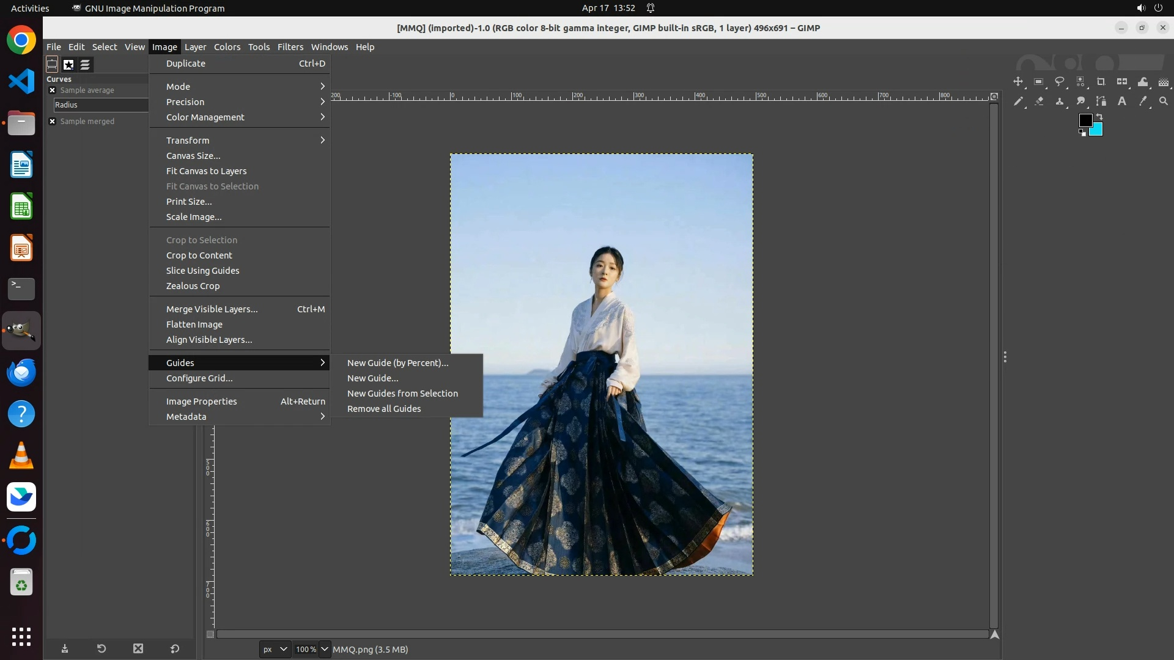1174x660 pixels.
Task: Activate the Zoom magnifier tool
Action: click(1164, 101)
